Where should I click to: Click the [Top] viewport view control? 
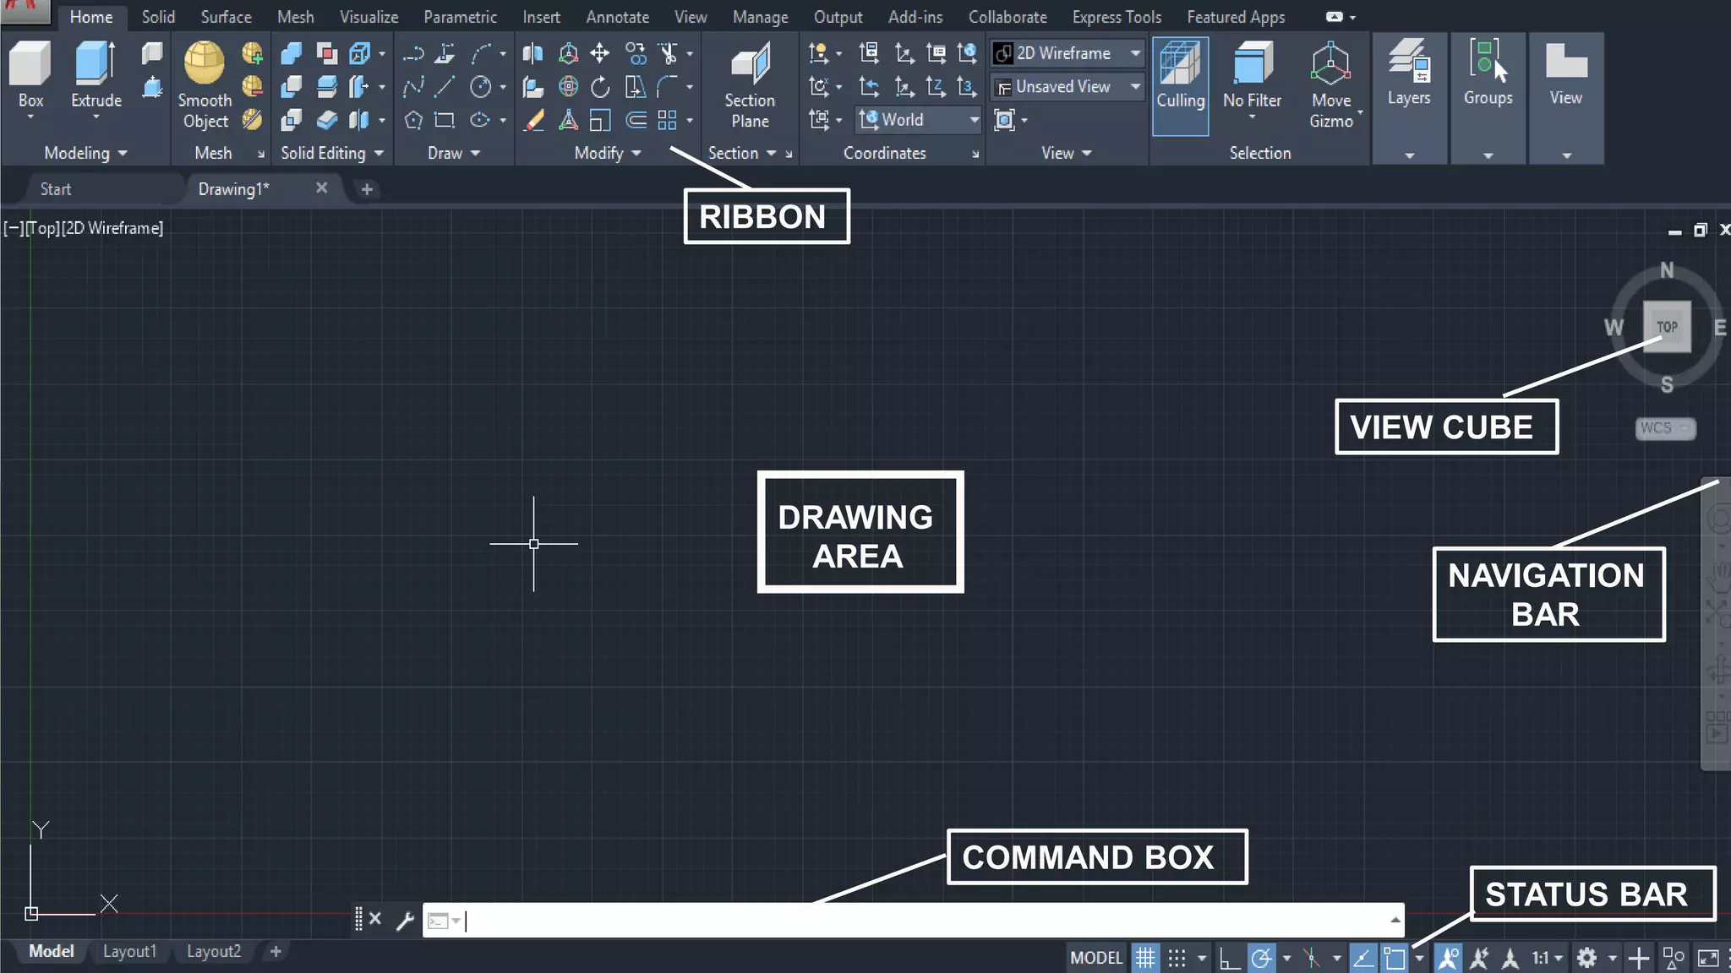[43, 228]
